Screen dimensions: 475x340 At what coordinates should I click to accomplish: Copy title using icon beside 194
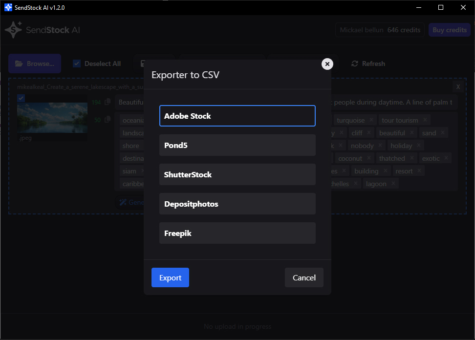click(107, 102)
